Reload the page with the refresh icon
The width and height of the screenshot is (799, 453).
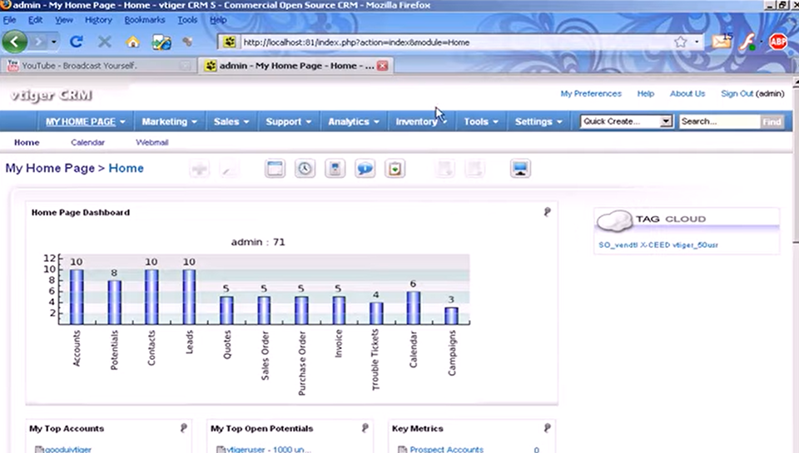click(77, 42)
